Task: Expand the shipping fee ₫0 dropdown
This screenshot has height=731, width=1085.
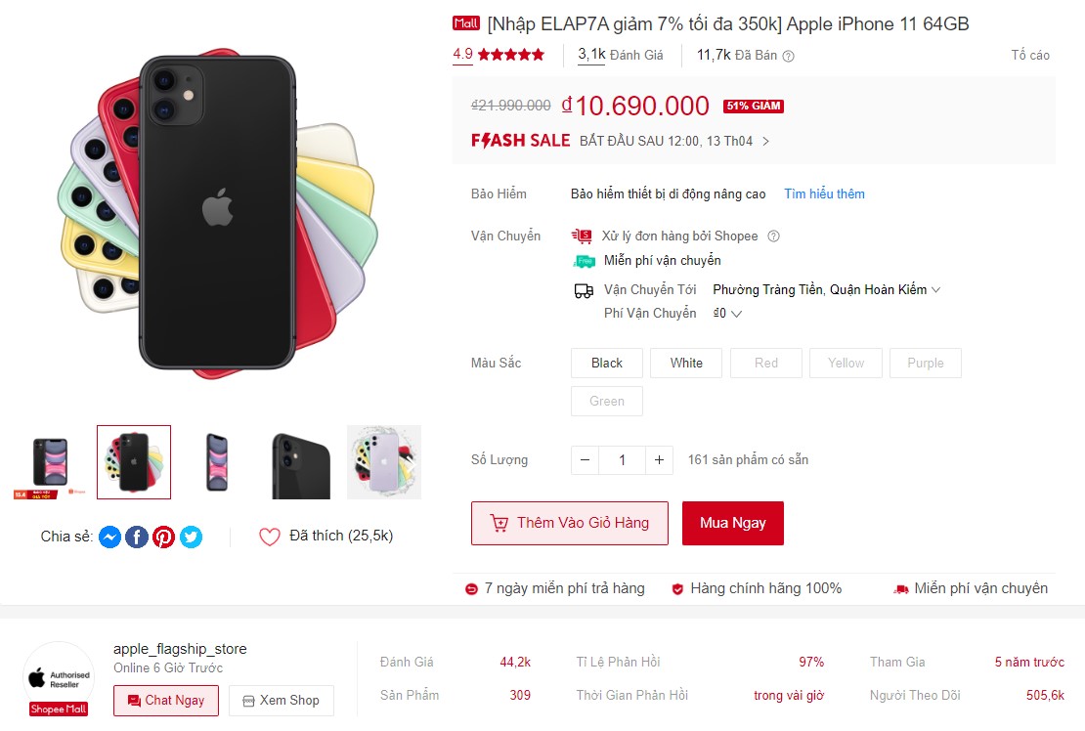Action: point(727,314)
